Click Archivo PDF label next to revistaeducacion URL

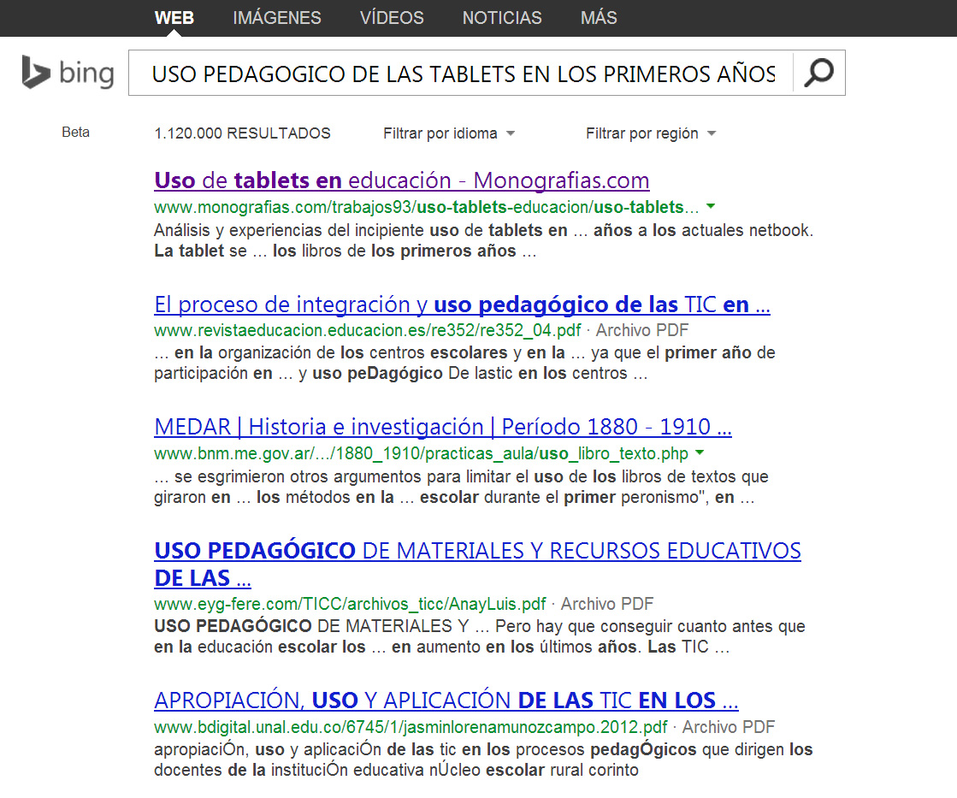(642, 330)
